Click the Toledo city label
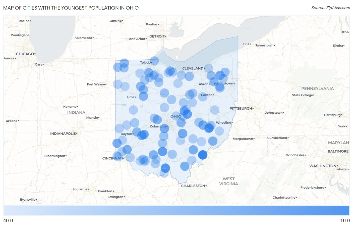353x226 pixels. (145, 63)
